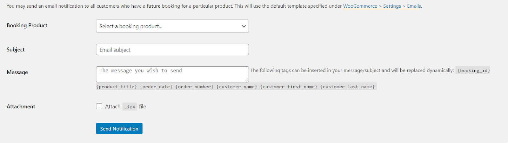The image size is (508, 143).
Task: Click the {customer_name} tag
Action: click(x=237, y=87)
